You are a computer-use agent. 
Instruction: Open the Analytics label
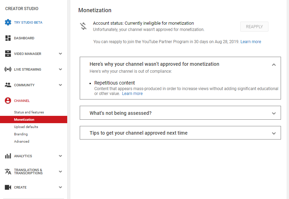pos(23,156)
